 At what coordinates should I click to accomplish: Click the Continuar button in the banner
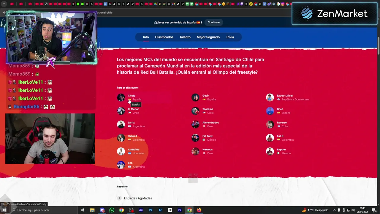(214, 22)
